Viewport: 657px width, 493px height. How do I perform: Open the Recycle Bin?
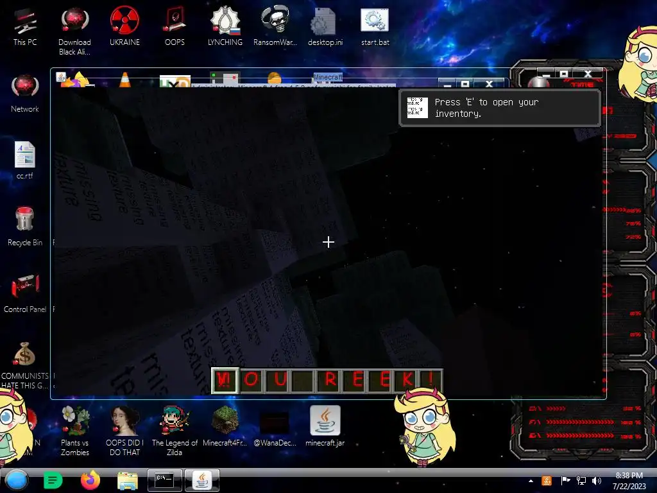pos(25,227)
